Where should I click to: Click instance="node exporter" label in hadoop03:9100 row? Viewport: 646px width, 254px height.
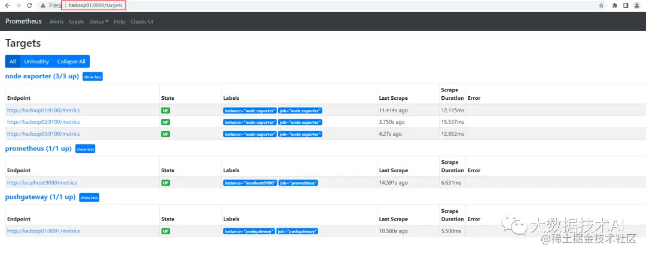[x=249, y=134]
